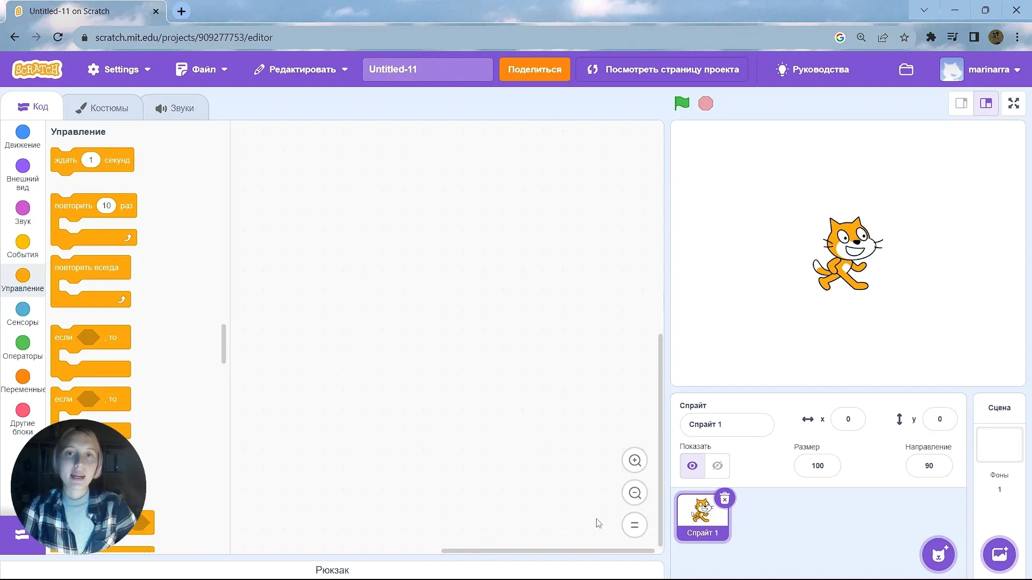Zoom in on the code workspace
1032x580 pixels.
pos(635,460)
